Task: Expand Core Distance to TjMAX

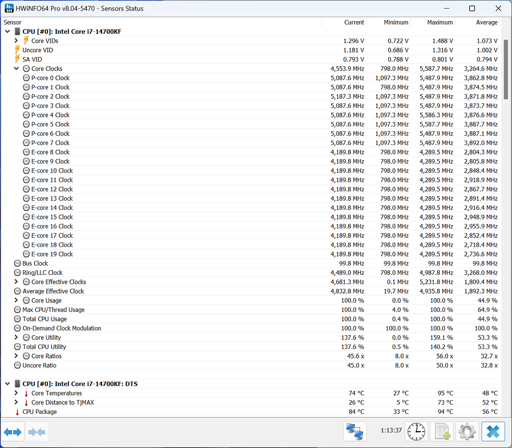Action: (16, 402)
